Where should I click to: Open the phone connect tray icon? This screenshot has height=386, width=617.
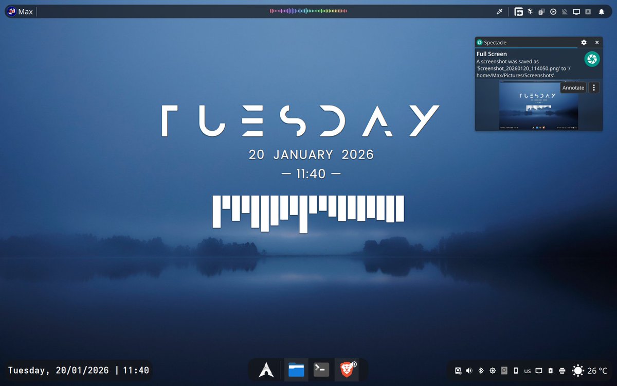pos(516,371)
